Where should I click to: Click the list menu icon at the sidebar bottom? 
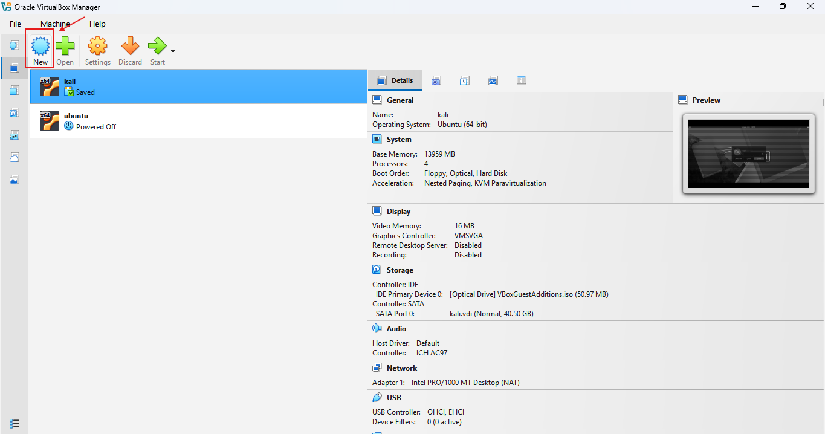click(x=15, y=423)
